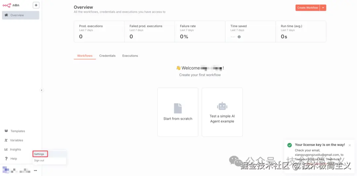This screenshot has width=357, height=176.
Task: Click the 'Create your first workflow' text
Action: (200, 75)
